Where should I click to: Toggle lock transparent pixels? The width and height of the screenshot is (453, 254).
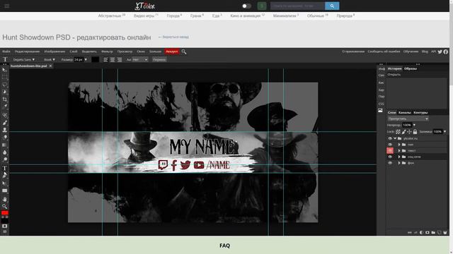coord(398,132)
